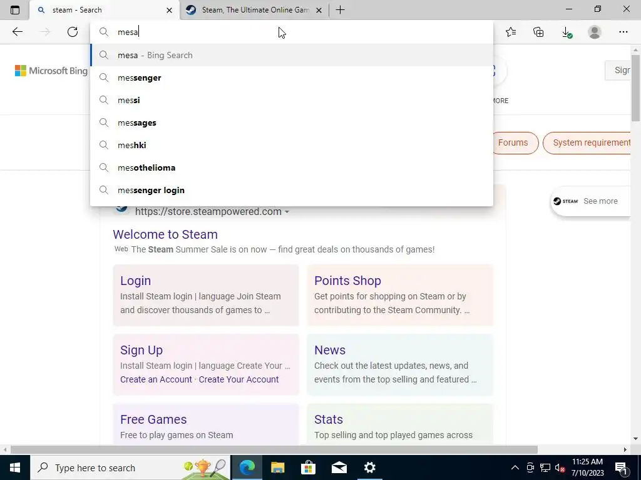Click the Forums filter pill
641x480 pixels.
(515, 143)
